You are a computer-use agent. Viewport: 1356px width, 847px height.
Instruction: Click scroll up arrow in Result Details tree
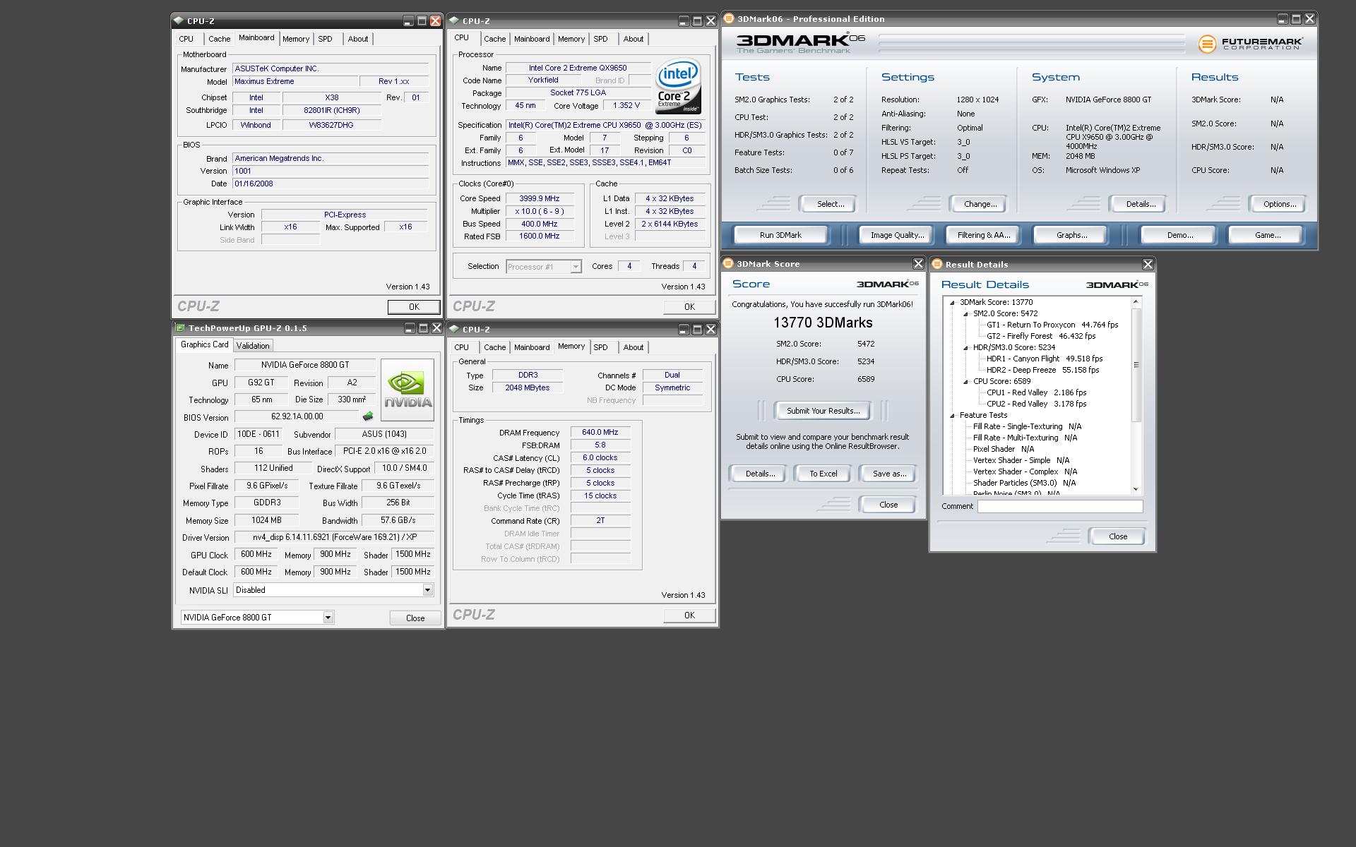click(1136, 302)
